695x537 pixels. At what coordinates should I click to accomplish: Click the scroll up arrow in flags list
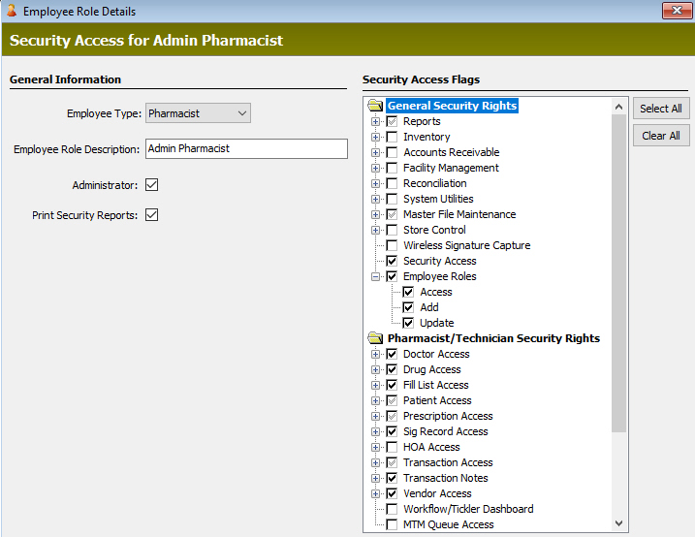[618, 107]
